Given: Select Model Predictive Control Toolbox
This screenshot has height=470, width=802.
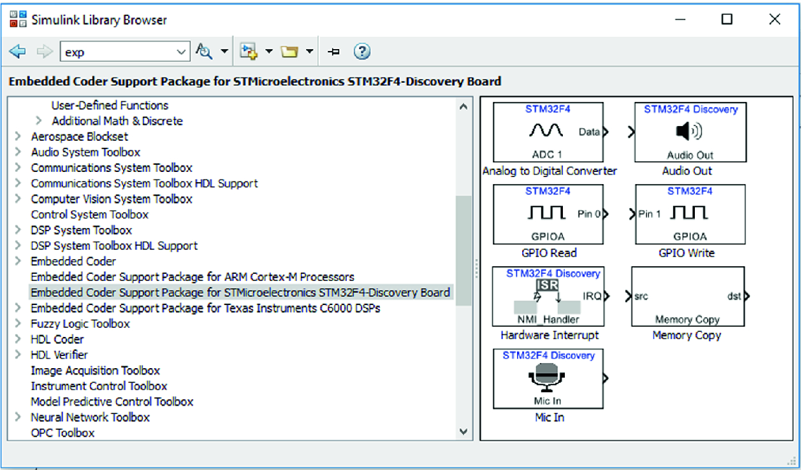Looking at the screenshot, I should click(x=112, y=402).
